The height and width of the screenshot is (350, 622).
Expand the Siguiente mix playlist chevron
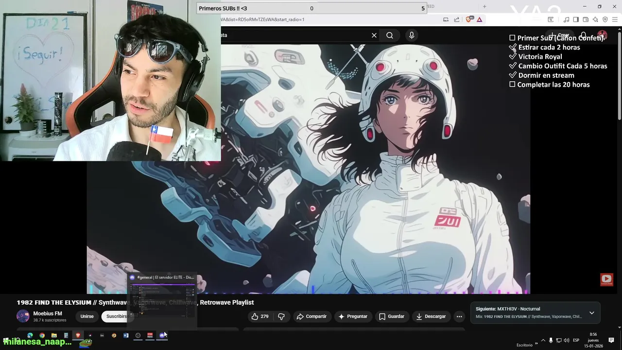[592, 313]
